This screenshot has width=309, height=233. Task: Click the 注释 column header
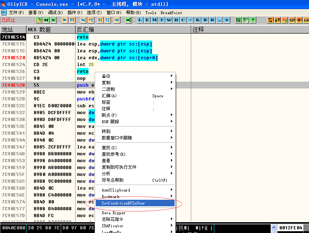(x=250, y=30)
